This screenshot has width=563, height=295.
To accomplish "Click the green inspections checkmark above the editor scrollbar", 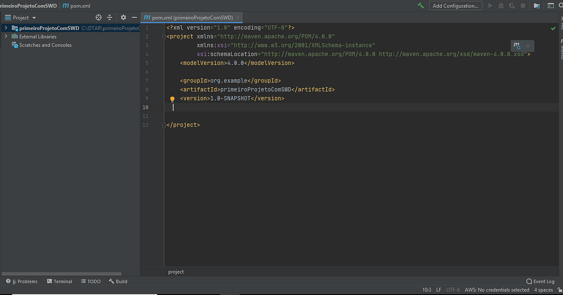I will (552, 28).
